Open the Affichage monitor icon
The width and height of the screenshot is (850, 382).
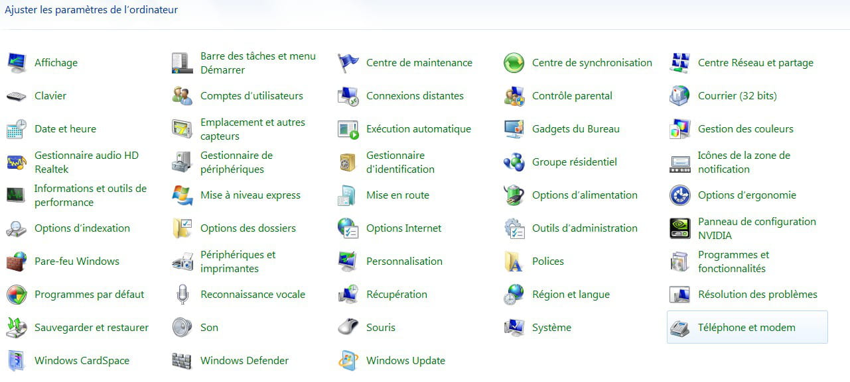click(x=17, y=63)
